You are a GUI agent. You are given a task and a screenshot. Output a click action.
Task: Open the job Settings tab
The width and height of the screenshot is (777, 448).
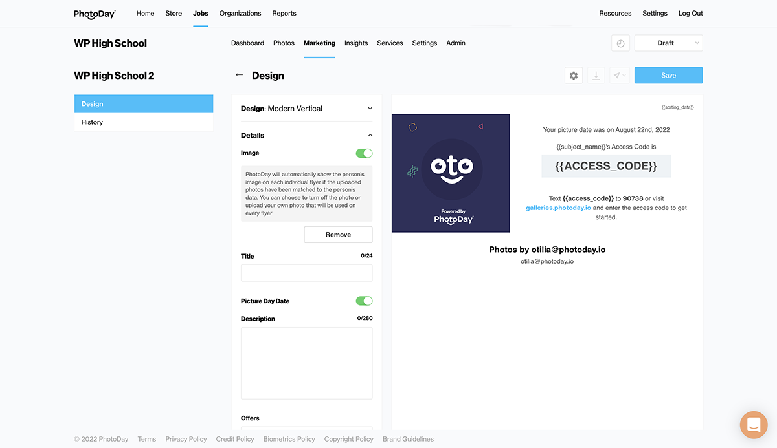coord(425,43)
